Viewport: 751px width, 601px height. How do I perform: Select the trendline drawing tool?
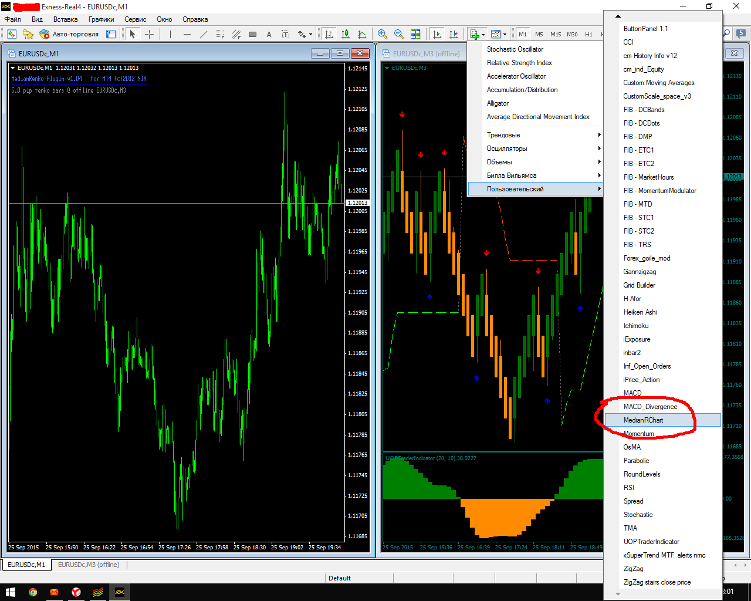point(203,34)
